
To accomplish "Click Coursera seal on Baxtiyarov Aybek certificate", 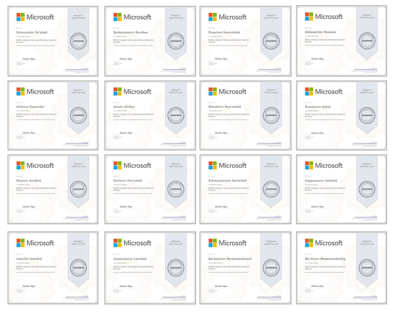I will tap(367, 115).
